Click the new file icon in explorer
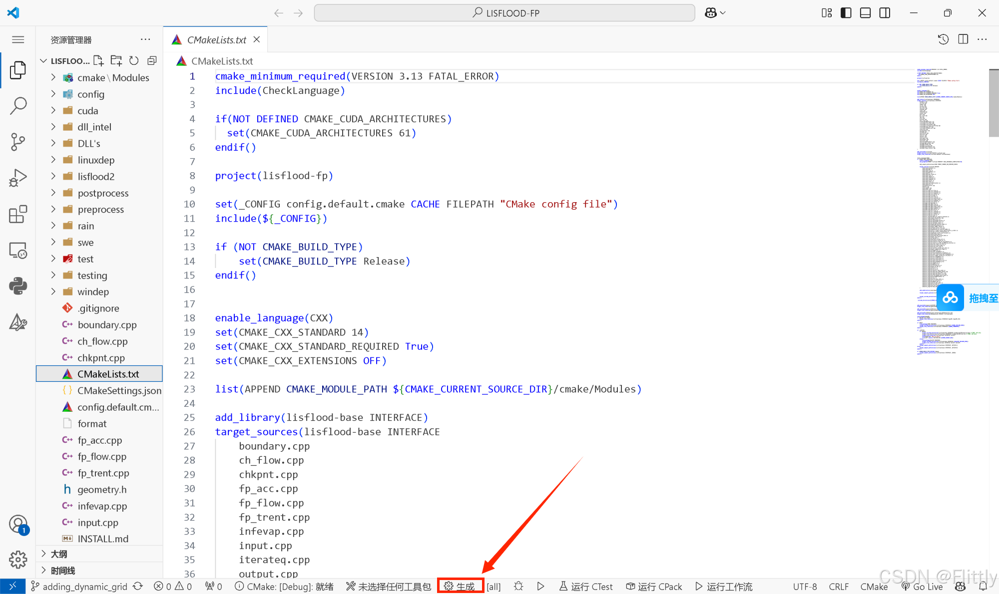The height and width of the screenshot is (594, 999). click(98, 61)
